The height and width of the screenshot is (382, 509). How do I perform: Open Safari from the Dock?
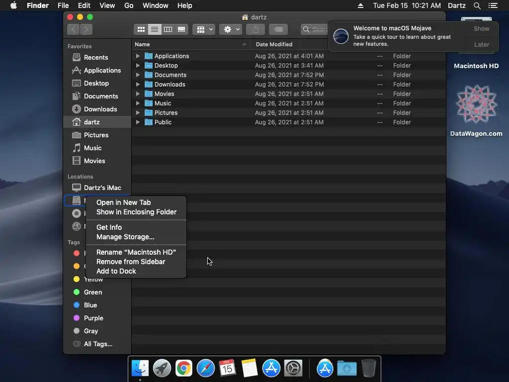[205, 369]
